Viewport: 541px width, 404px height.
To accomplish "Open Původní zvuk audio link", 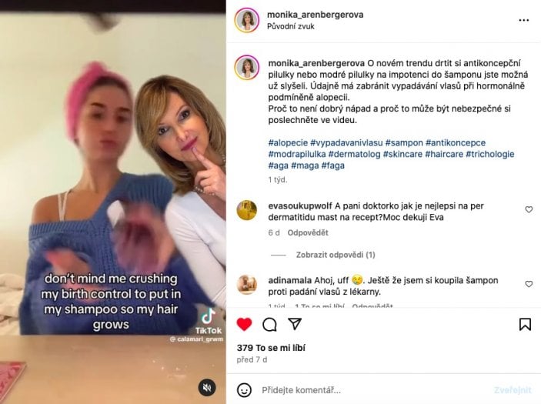I will pyautogui.click(x=291, y=26).
